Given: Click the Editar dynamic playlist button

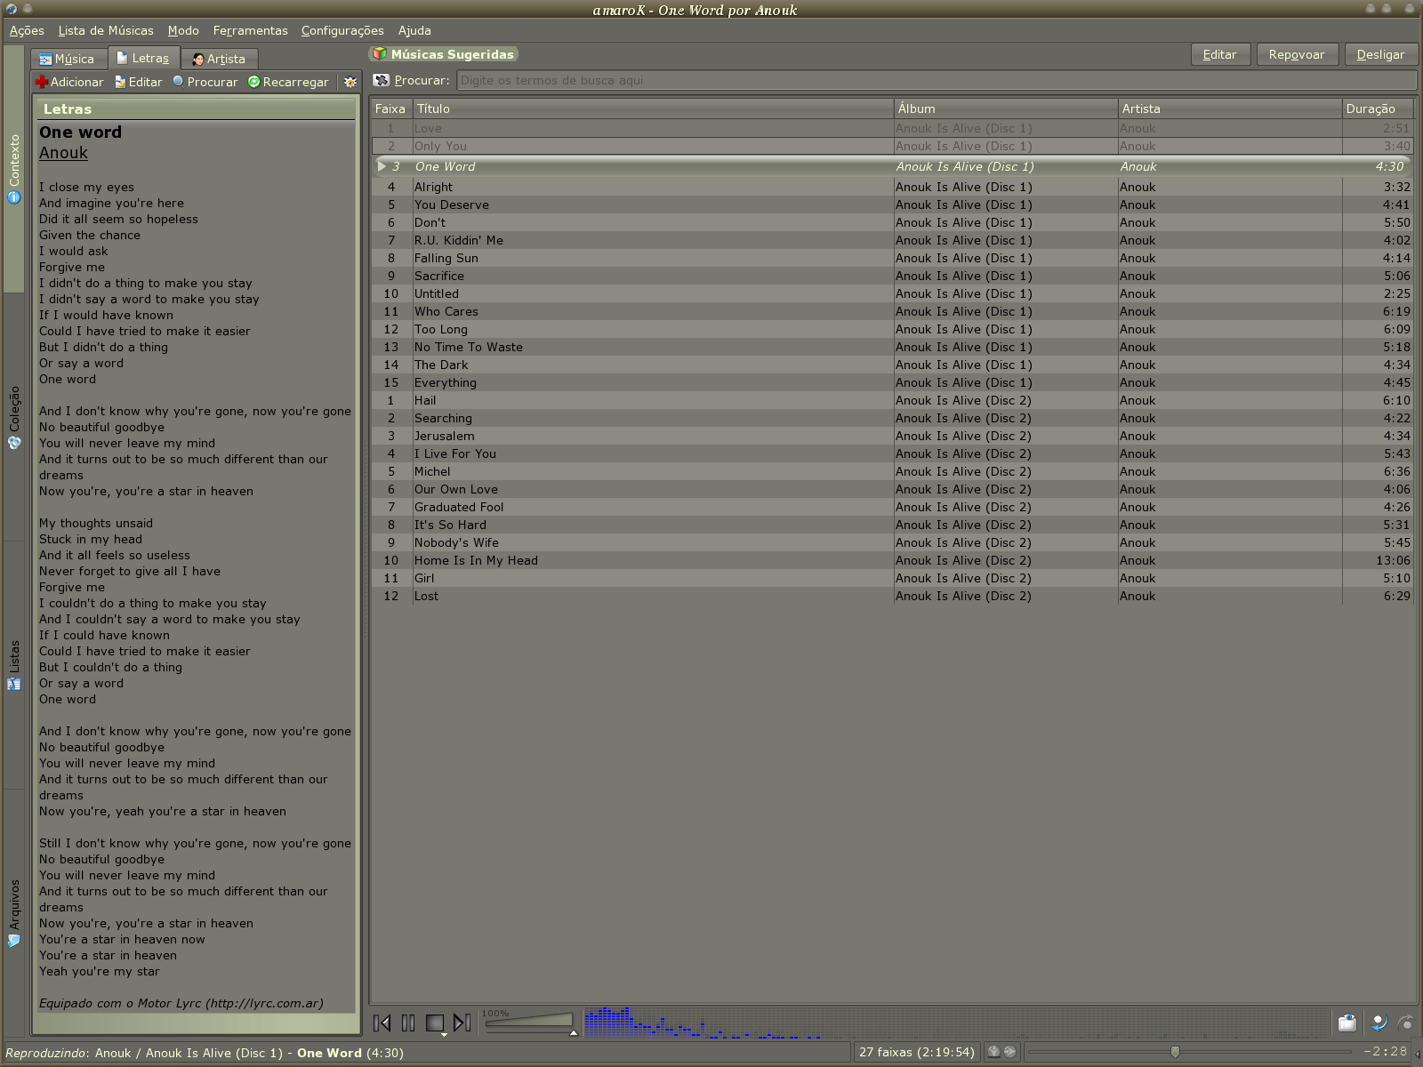Looking at the screenshot, I should coord(1220,54).
